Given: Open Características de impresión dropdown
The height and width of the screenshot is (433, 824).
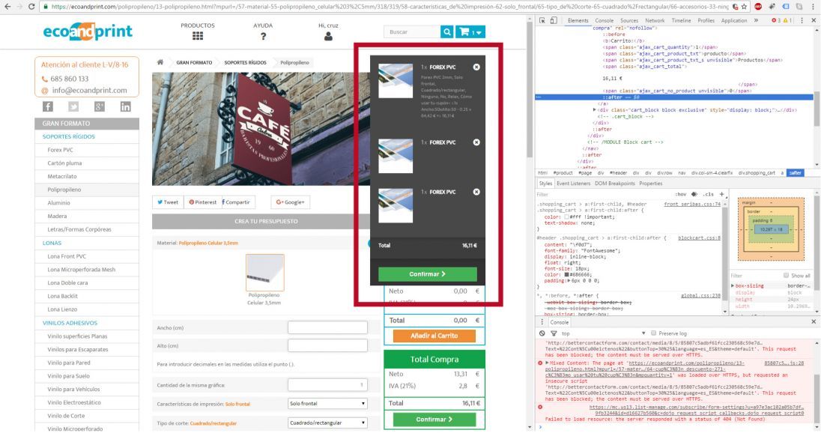Looking at the screenshot, I should (327, 404).
